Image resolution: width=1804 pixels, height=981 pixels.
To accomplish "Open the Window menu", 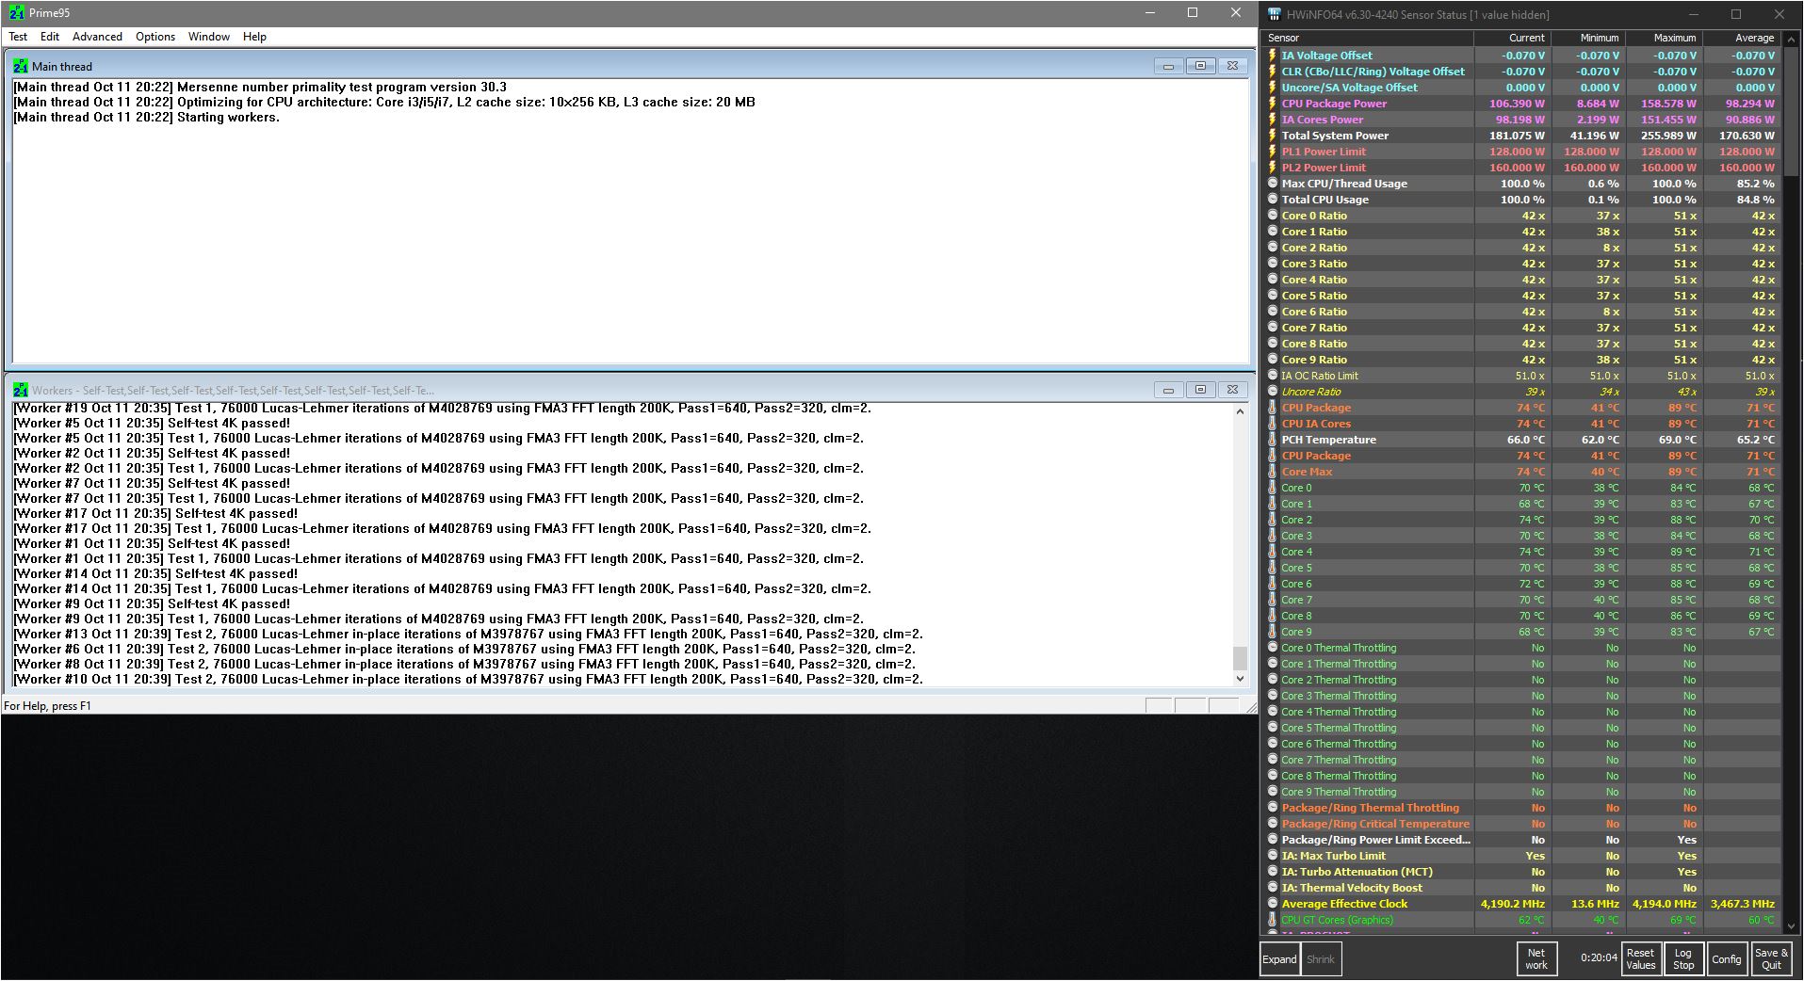I will click(x=208, y=37).
